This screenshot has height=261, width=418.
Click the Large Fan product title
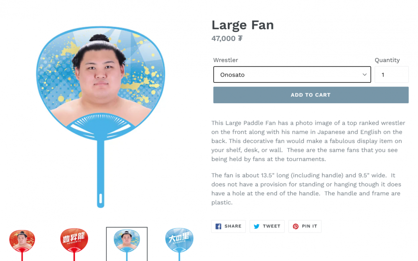[242, 25]
